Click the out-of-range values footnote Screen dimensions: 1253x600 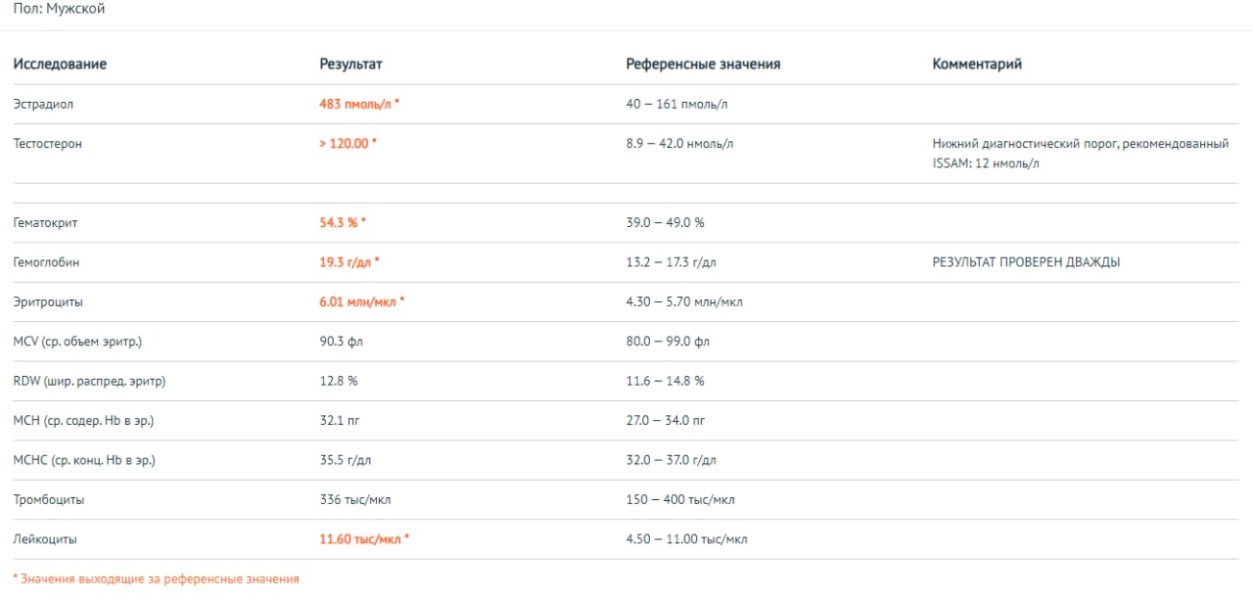coord(156,579)
